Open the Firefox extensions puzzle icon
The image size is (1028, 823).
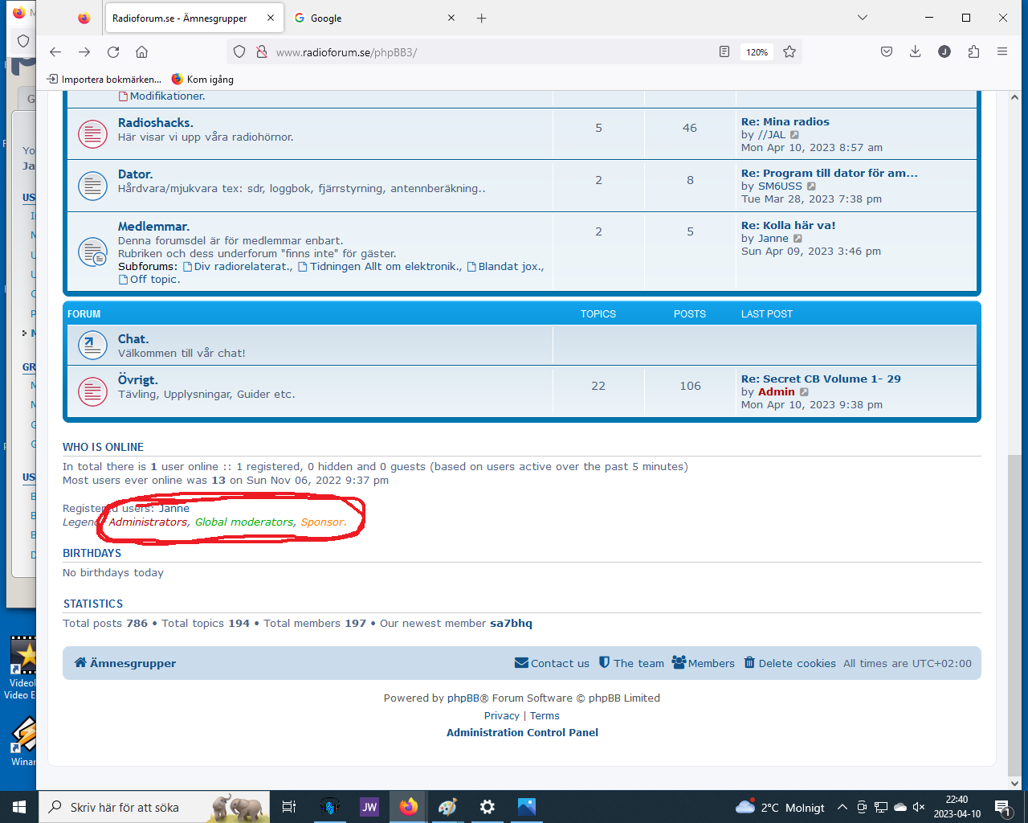click(973, 52)
